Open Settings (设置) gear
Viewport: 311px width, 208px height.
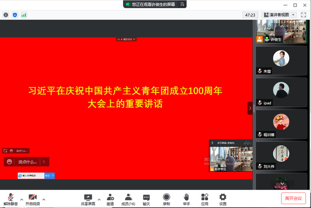tap(223, 199)
